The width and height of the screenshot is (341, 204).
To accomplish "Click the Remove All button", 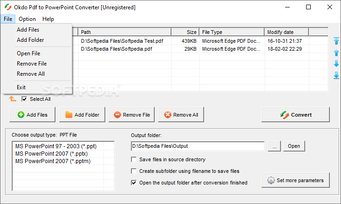I will [181, 115].
